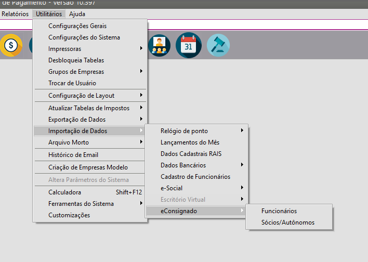The height and width of the screenshot is (262, 368).
Task: Open Configurações Gerais
Action: pos(77,26)
